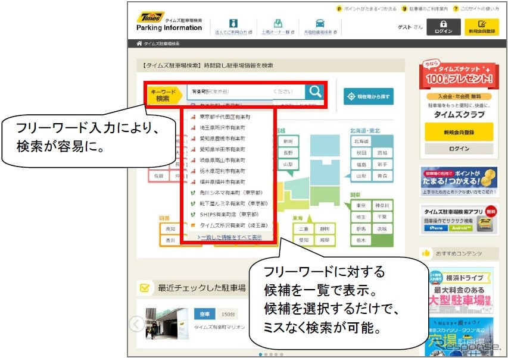
Task: Click the Android app download button
Action: click(x=461, y=228)
